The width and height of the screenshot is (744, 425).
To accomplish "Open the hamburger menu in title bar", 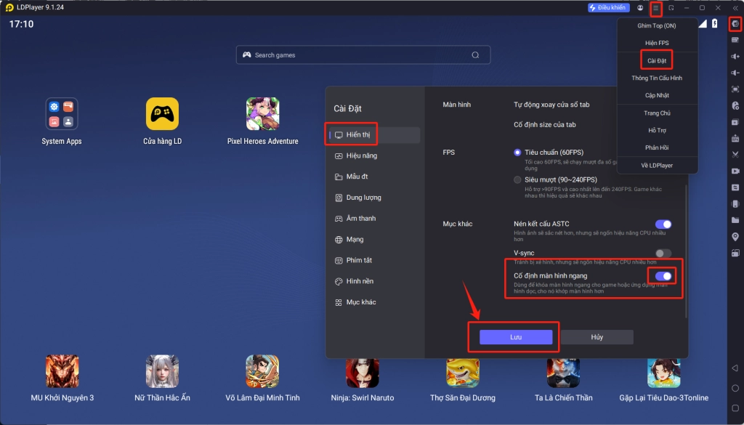I will pyautogui.click(x=656, y=7).
